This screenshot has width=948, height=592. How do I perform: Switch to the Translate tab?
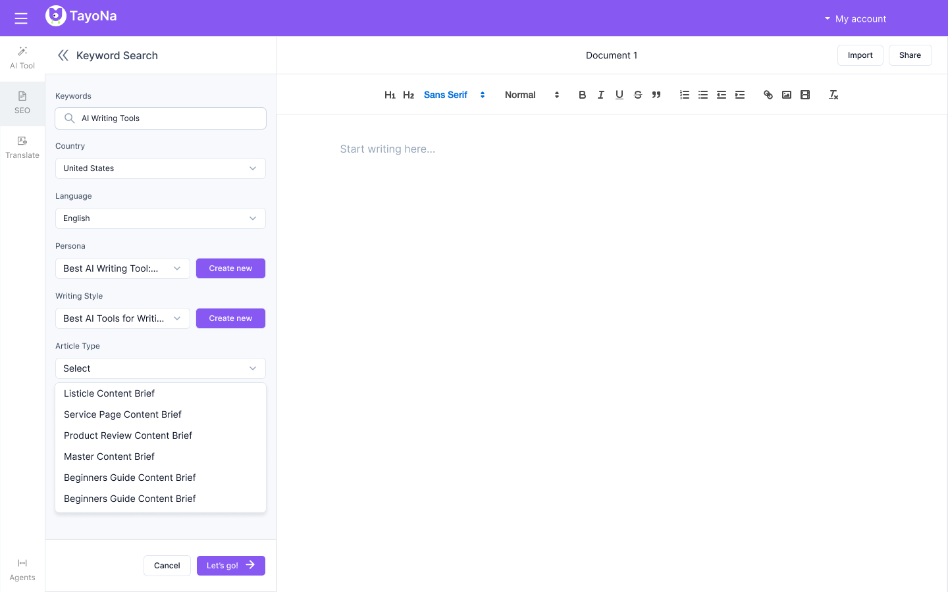[22, 147]
